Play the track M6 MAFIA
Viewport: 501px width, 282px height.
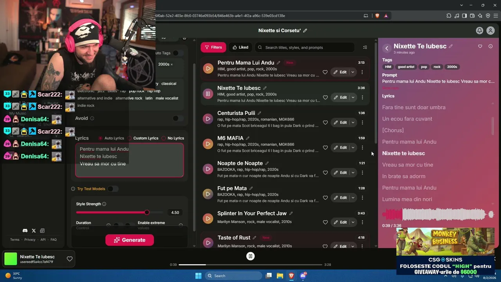point(208,144)
